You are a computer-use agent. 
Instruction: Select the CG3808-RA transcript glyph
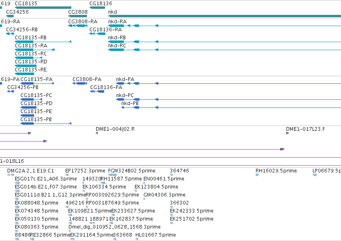[x=78, y=26]
